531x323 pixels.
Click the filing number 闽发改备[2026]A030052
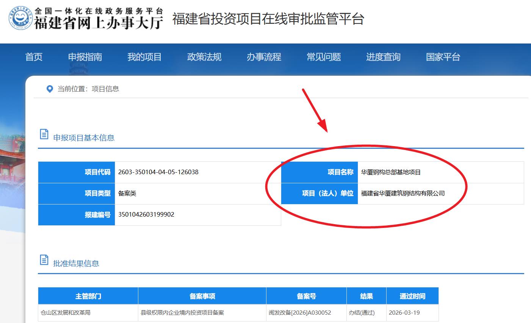[299, 313]
